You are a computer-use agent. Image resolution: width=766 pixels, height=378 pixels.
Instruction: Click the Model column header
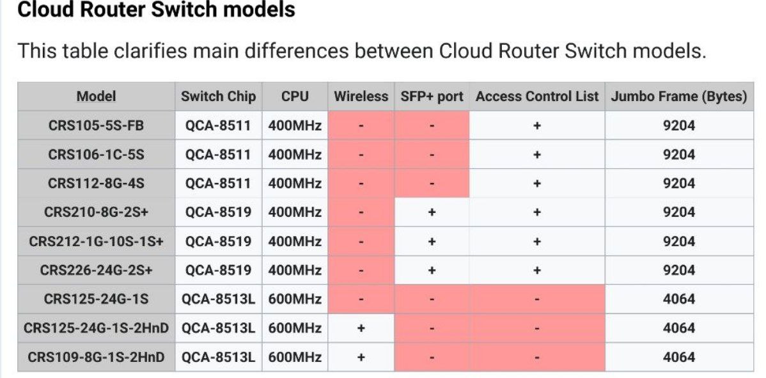point(97,97)
